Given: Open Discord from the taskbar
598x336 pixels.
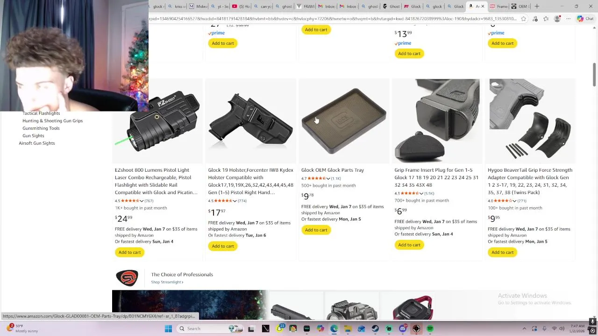Looking at the screenshot, I should (403, 329).
